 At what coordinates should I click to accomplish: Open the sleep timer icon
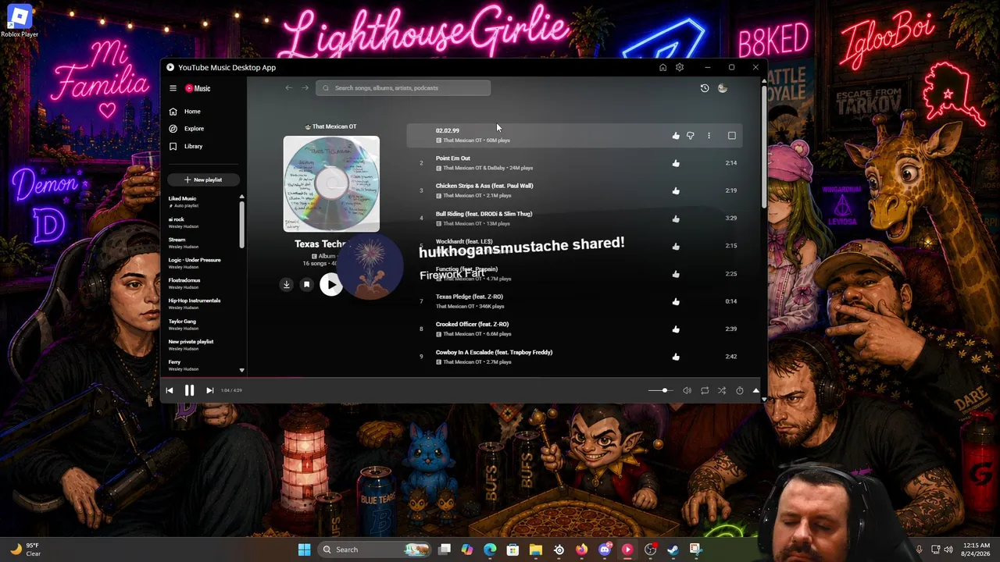click(740, 390)
